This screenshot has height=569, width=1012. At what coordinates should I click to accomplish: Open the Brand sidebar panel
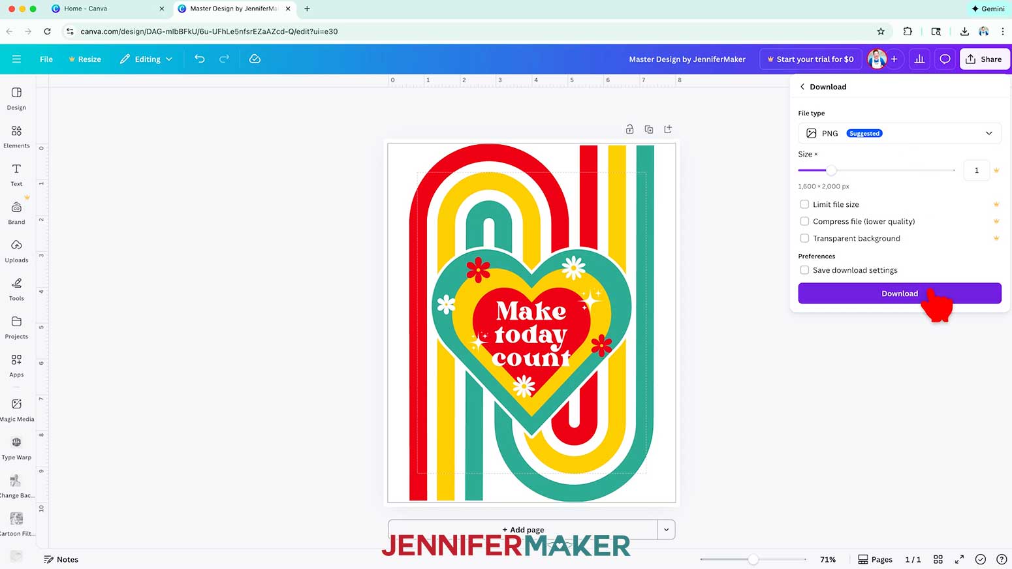[x=16, y=213]
